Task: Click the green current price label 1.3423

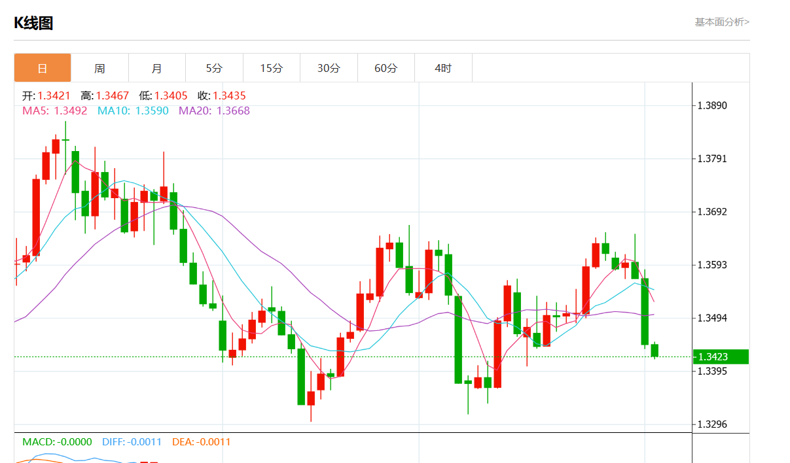Action: click(x=721, y=357)
